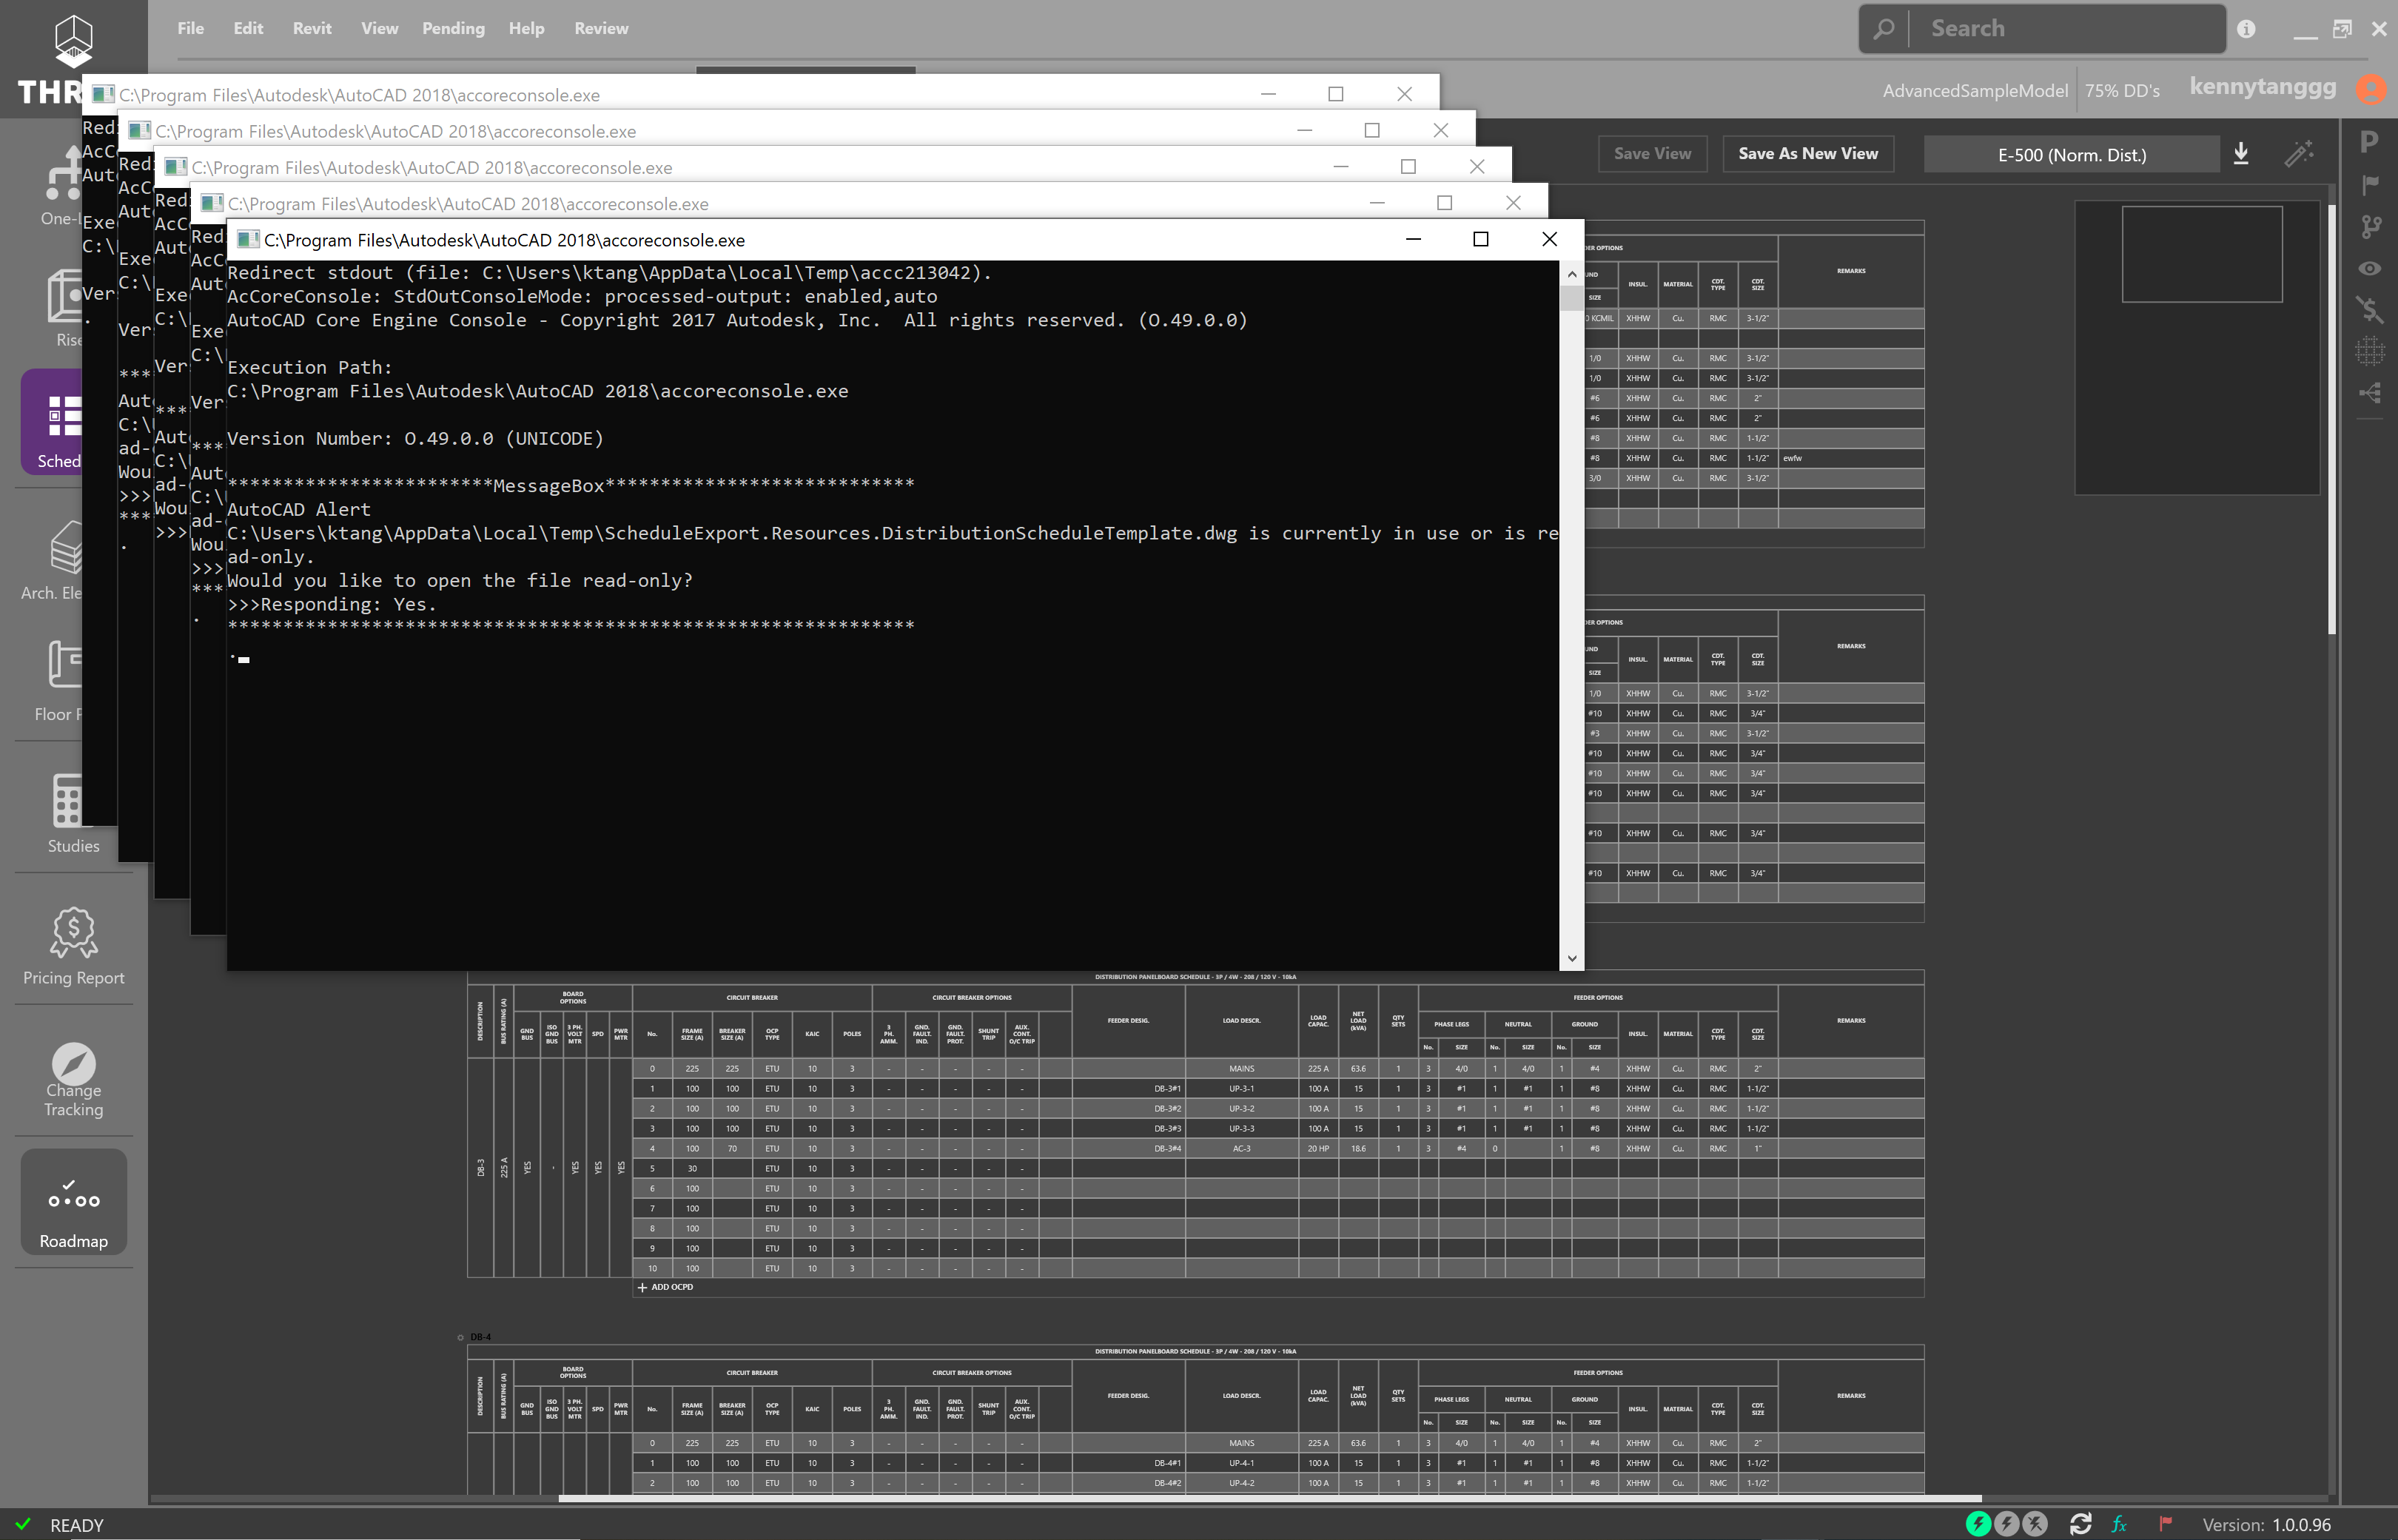The image size is (2398, 1540).
Task: Click the fx formula icon in status bar
Action: pyautogui.click(x=2119, y=1524)
